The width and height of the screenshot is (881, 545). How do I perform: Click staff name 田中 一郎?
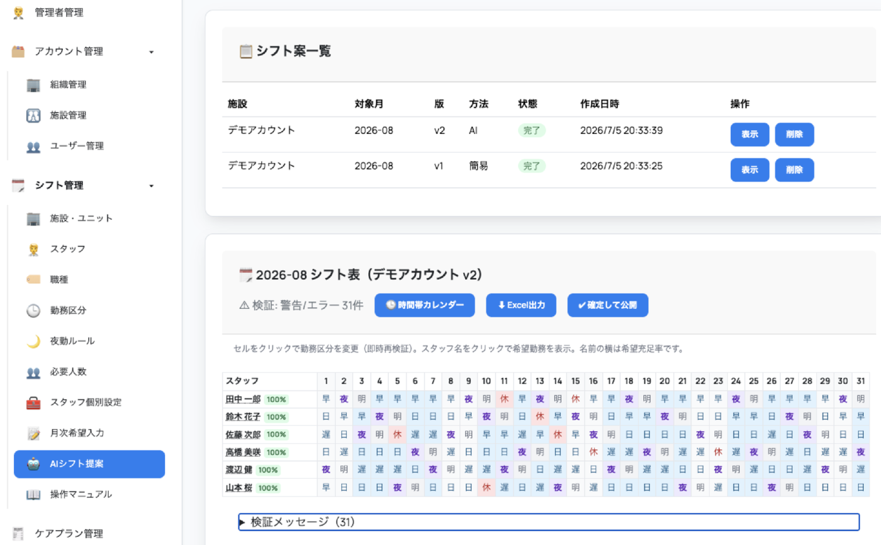pos(243,399)
